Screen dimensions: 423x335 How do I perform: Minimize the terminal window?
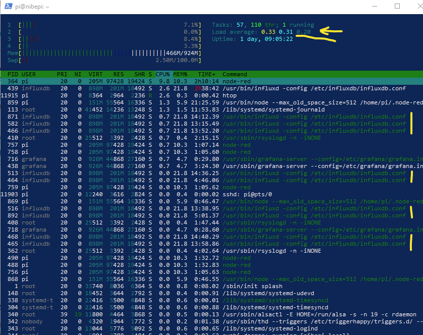pyautogui.click(x=373, y=7)
